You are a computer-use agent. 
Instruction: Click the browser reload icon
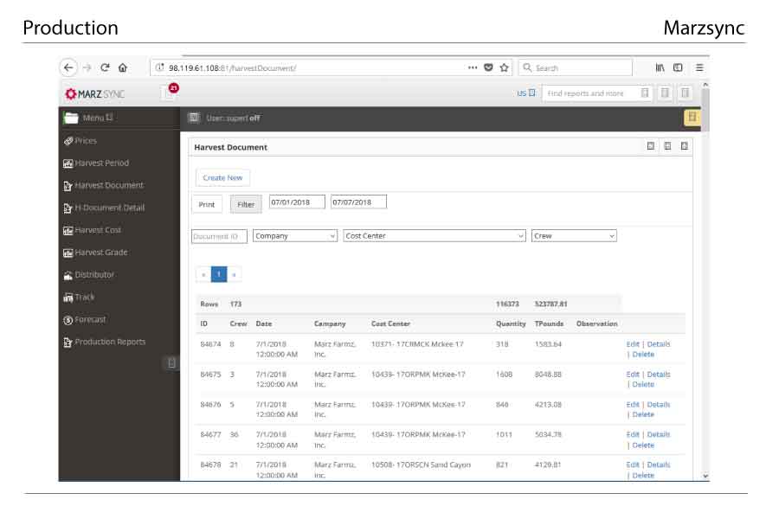105,67
